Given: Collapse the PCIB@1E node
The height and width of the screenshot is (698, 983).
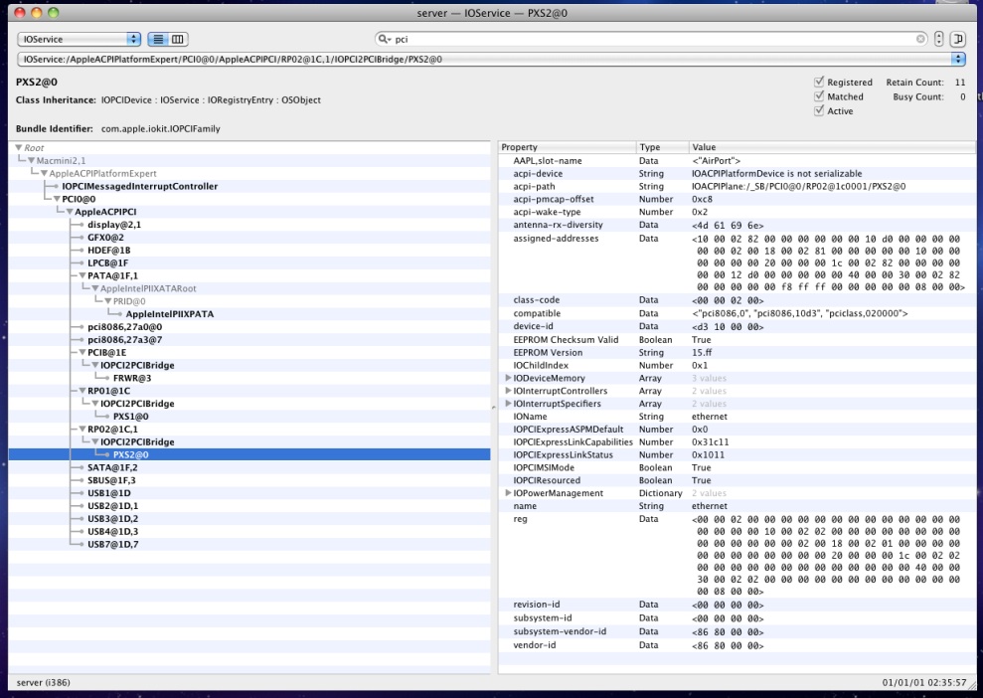Looking at the screenshot, I should (x=82, y=352).
